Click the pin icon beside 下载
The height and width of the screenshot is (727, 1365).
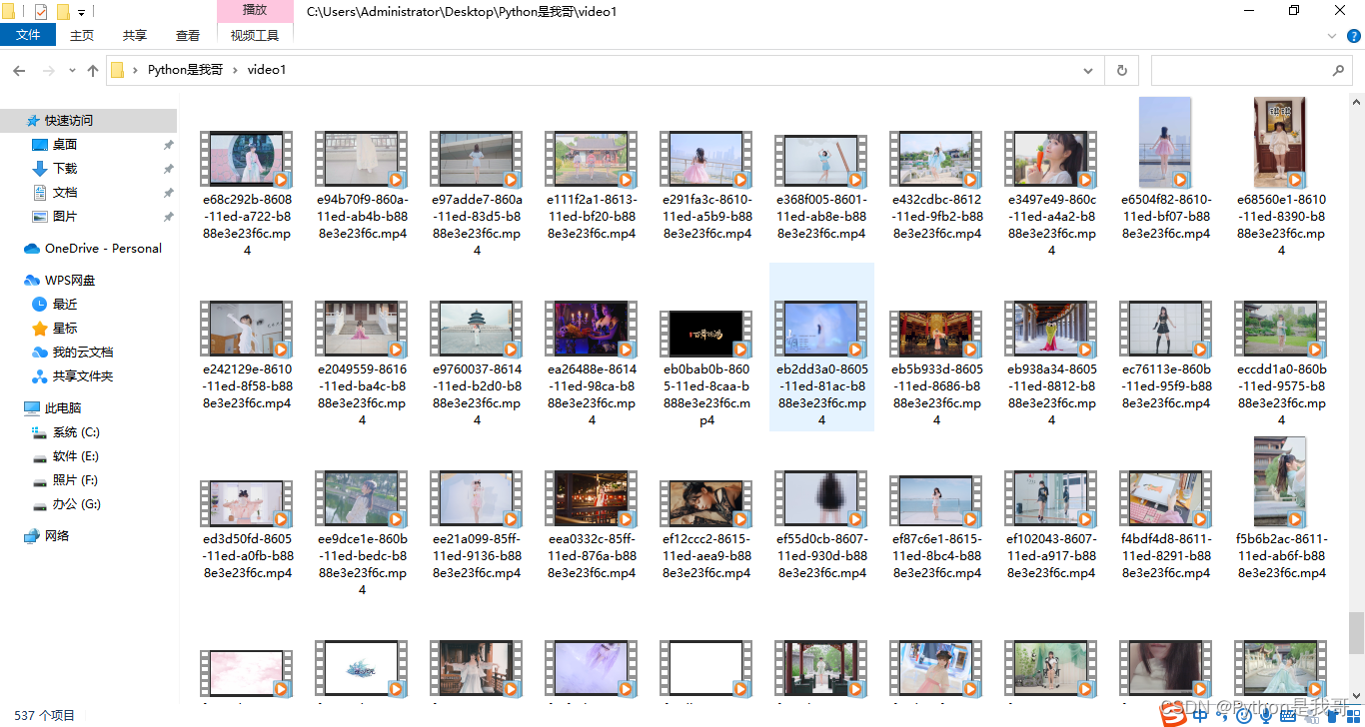click(x=168, y=169)
